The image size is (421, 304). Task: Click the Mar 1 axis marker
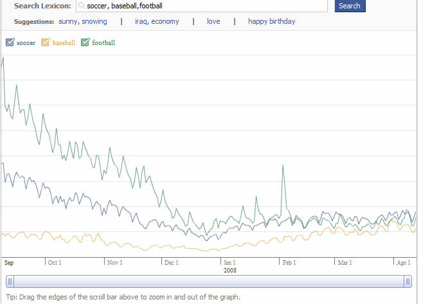pyautogui.click(x=345, y=263)
